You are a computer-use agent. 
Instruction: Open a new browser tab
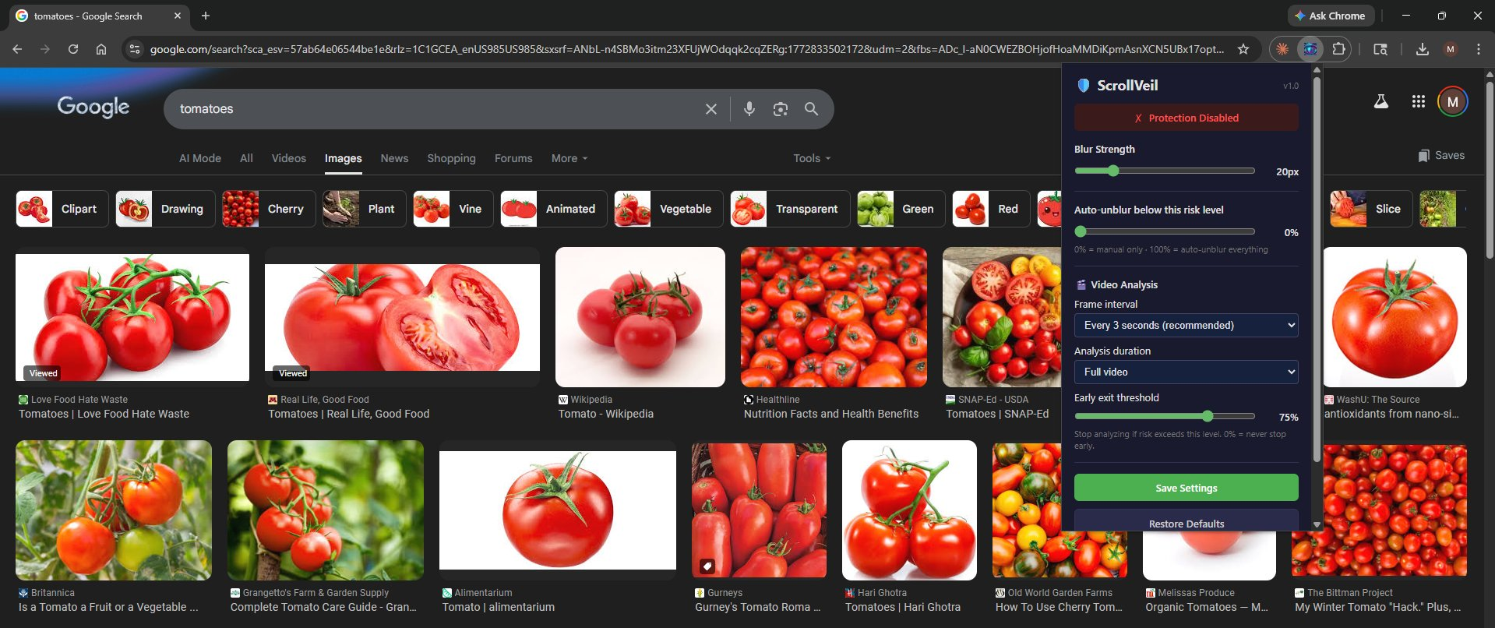(206, 16)
